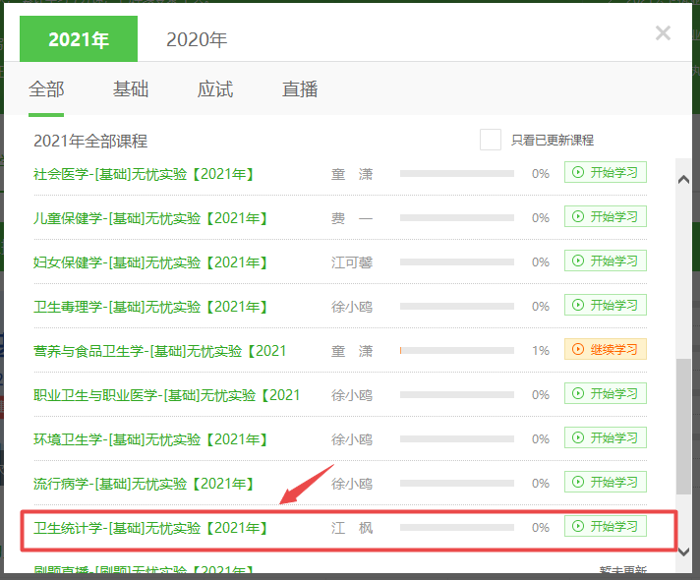Select the 全部 category tab
This screenshot has width=700, height=580.
(46, 89)
